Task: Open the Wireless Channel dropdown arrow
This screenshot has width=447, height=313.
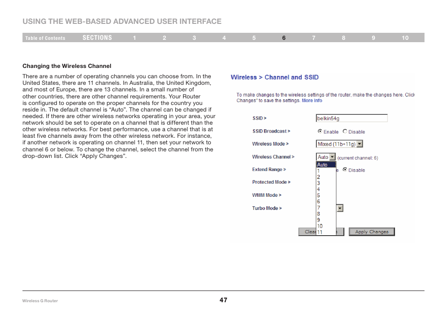Action: click(332, 157)
